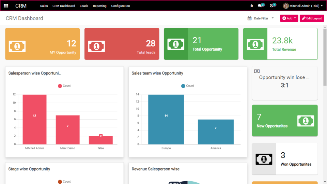327x184 pixels.
Task: Click the money icon on Total leads tile
Action: tap(96, 46)
